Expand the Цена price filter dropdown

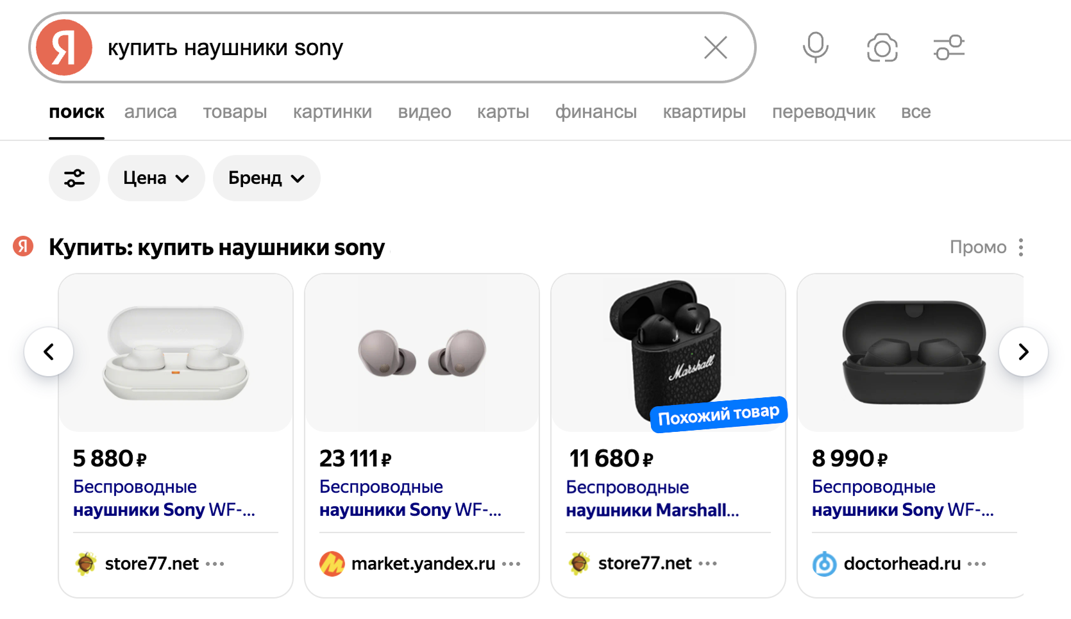[156, 178]
